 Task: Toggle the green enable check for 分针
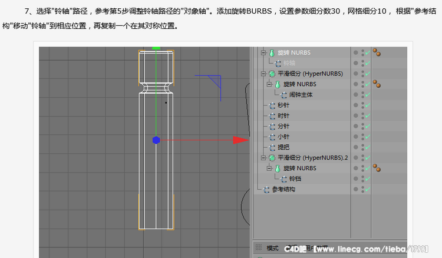pos(368,127)
